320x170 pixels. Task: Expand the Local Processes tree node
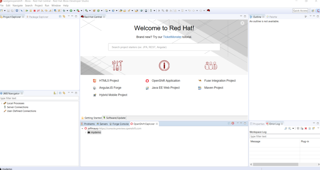2,103
